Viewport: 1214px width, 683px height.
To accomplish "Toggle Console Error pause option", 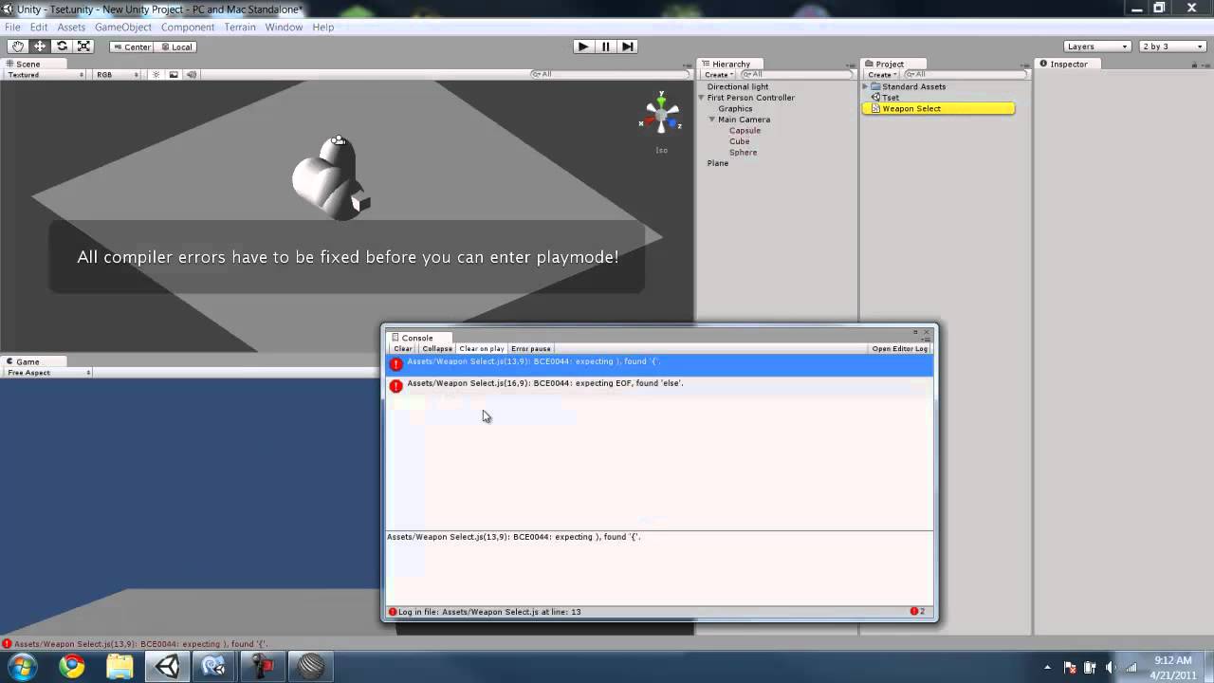I will coord(531,349).
